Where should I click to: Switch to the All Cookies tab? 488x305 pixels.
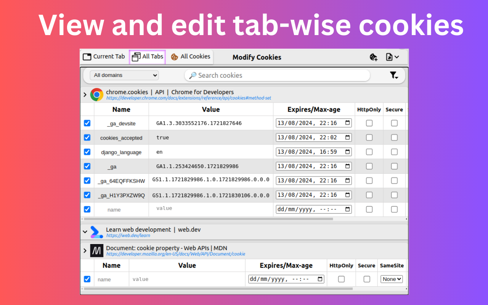tap(190, 57)
